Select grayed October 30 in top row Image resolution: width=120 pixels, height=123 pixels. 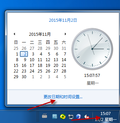pos(56,48)
